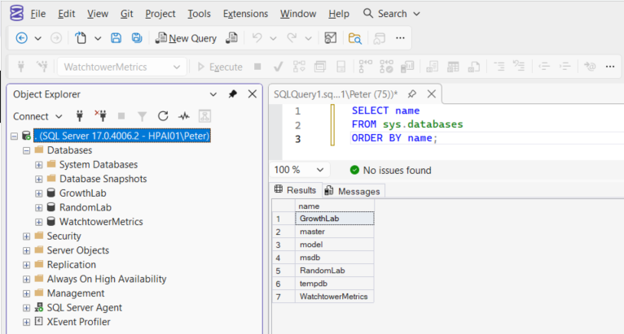Save the current query with Save icon
This screenshot has height=334, width=624.
(116, 38)
